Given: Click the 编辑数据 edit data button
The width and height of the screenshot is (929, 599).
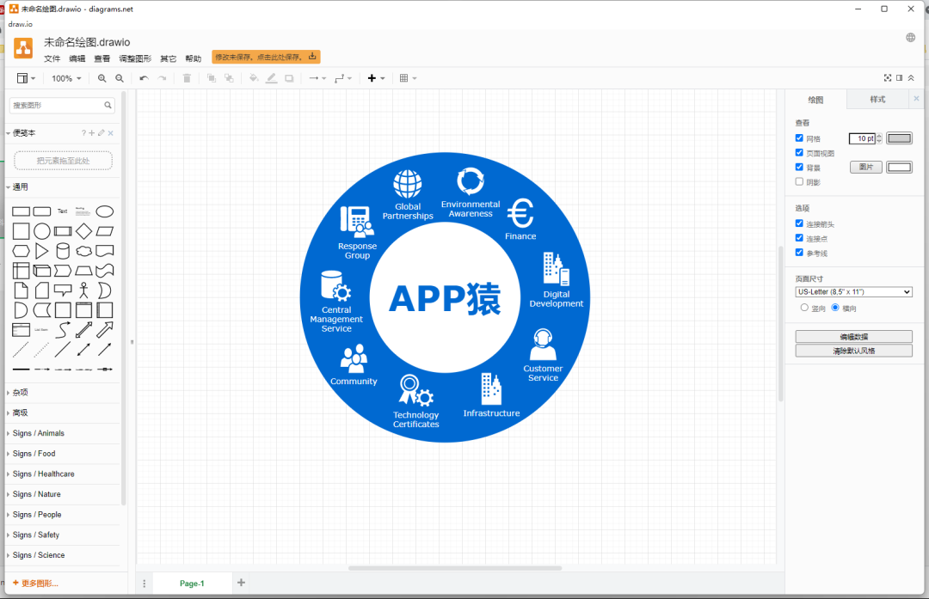Looking at the screenshot, I should pyautogui.click(x=854, y=337).
